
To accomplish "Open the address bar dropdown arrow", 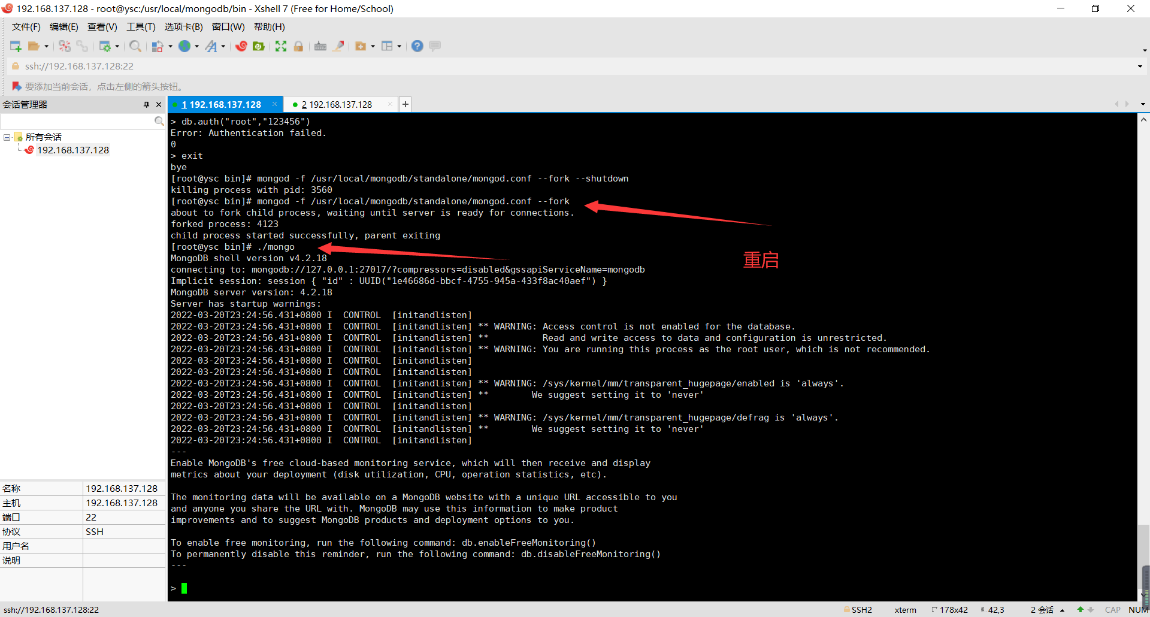I will 1139,66.
